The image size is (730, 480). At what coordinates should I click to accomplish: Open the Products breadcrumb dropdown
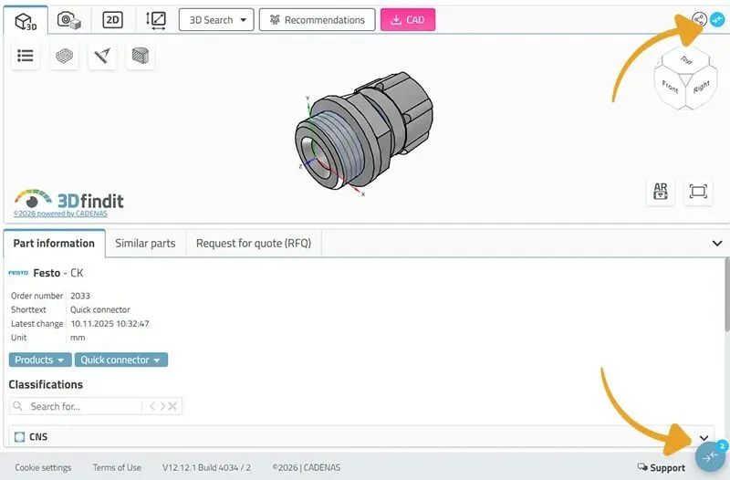coord(40,360)
